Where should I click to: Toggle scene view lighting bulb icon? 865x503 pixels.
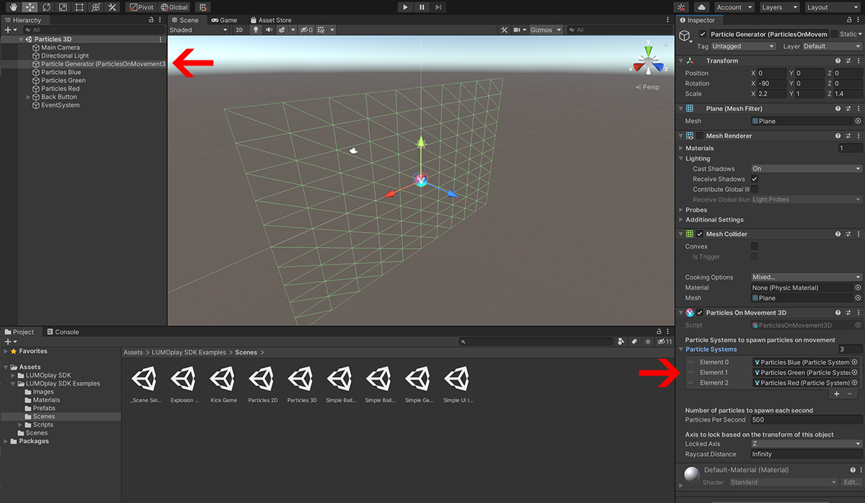click(x=256, y=30)
